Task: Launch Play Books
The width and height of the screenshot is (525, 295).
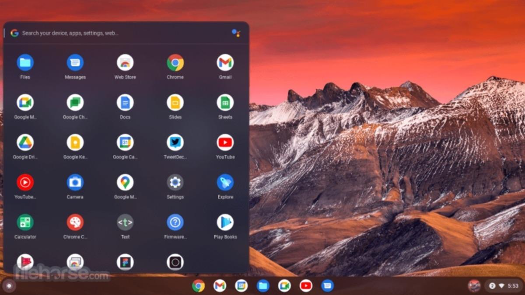Action: coord(225,222)
